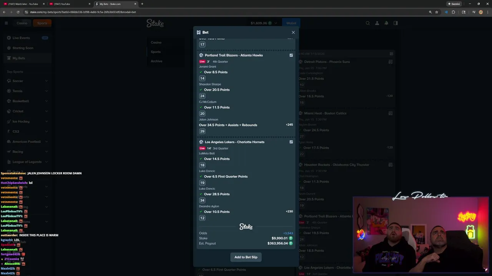This screenshot has height=276, width=492.
Task: Expand the Basketball chevron in sidebar
Action: tap(47, 101)
